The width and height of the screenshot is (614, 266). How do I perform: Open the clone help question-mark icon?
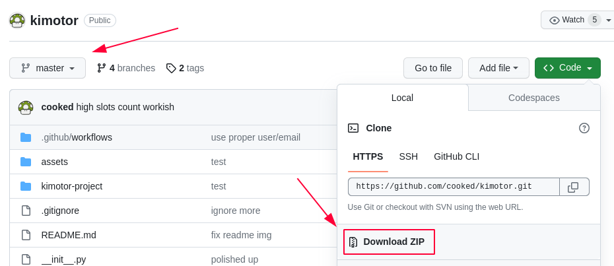click(584, 128)
